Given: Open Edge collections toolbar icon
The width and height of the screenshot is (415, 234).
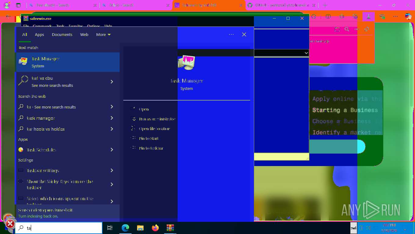Looking at the screenshot, I should (x=355, y=16).
